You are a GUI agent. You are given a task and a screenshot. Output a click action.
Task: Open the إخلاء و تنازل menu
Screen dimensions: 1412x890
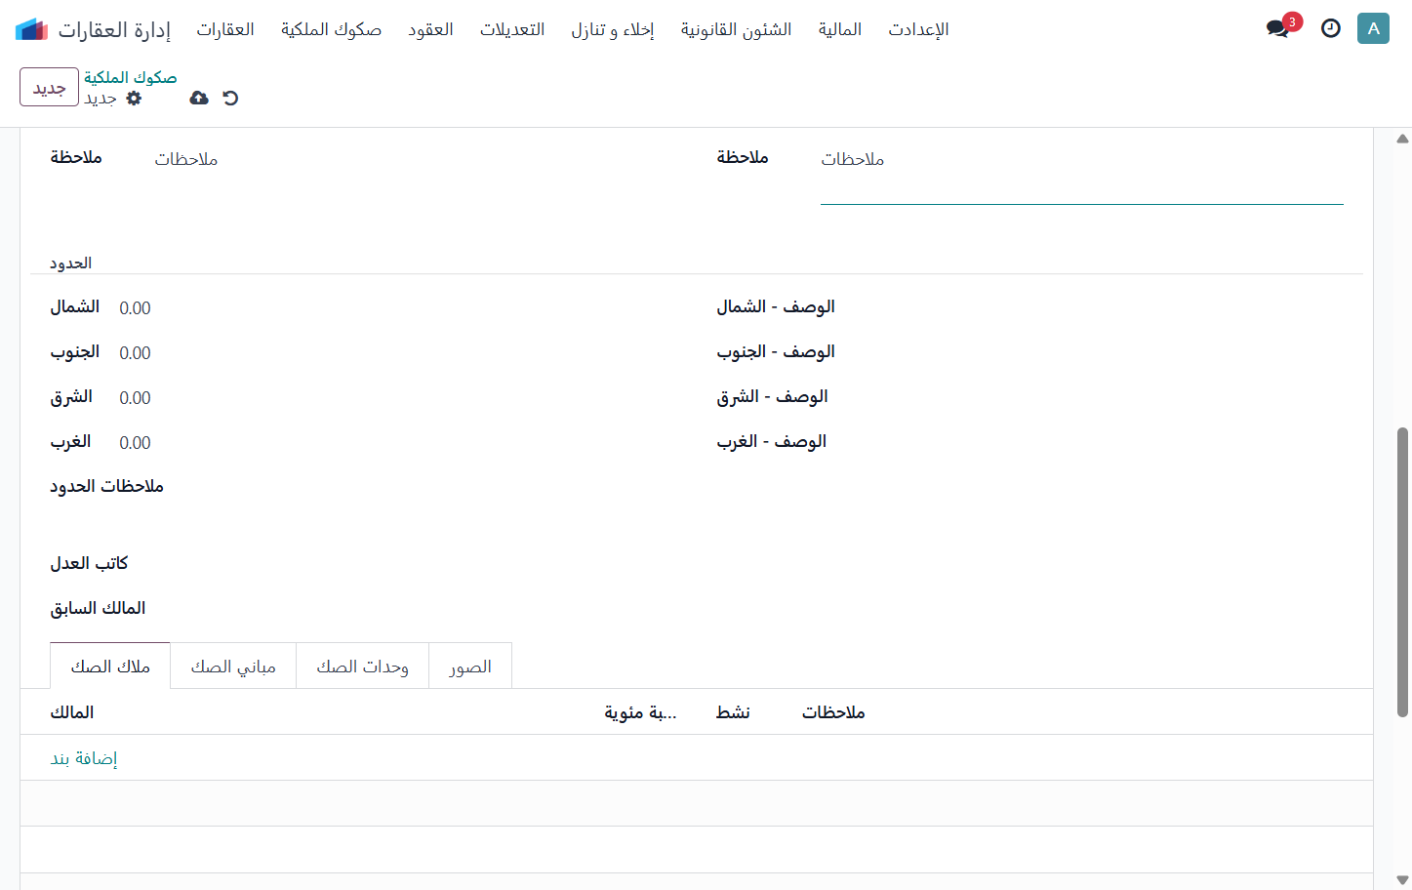click(x=613, y=29)
